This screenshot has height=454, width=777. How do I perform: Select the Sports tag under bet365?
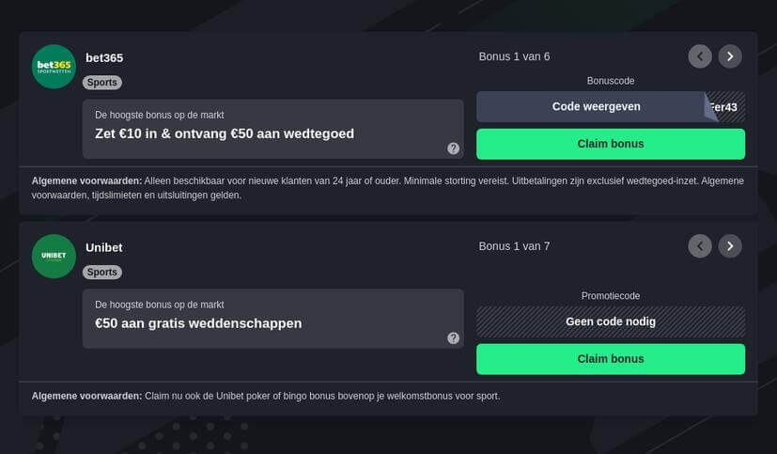102,83
